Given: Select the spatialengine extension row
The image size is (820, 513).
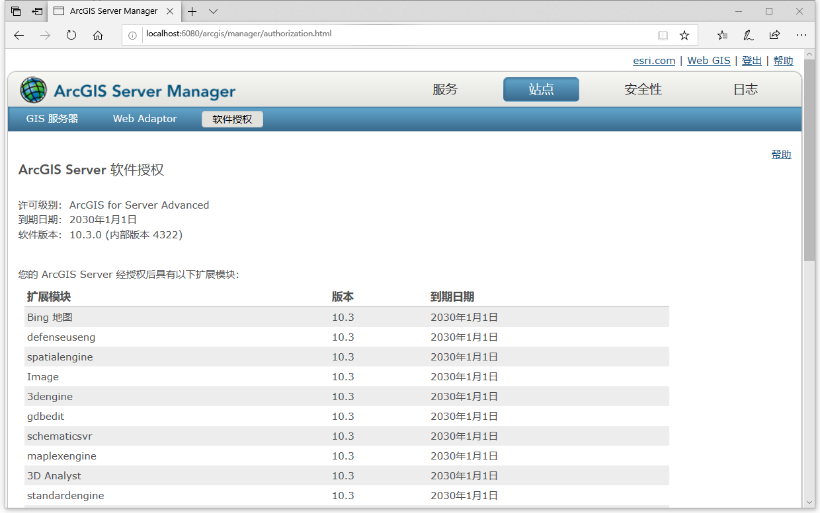Looking at the screenshot, I should click(x=347, y=357).
